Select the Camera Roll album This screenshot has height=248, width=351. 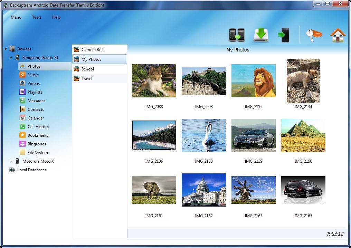[x=99, y=50]
